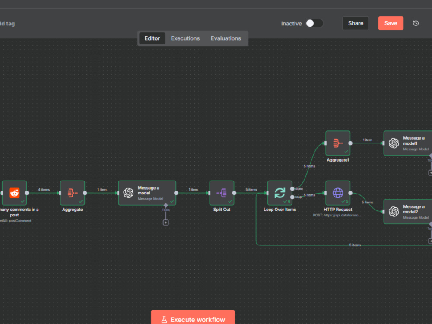The height and width of the screenshot is (324, 432).
Task: Add a tool below Message a model
Action: 165,222
